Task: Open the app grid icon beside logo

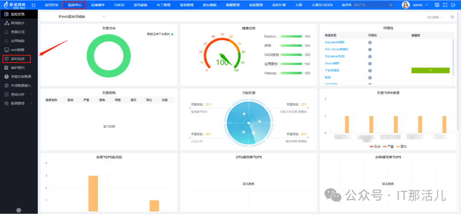Action: [33, 5]
